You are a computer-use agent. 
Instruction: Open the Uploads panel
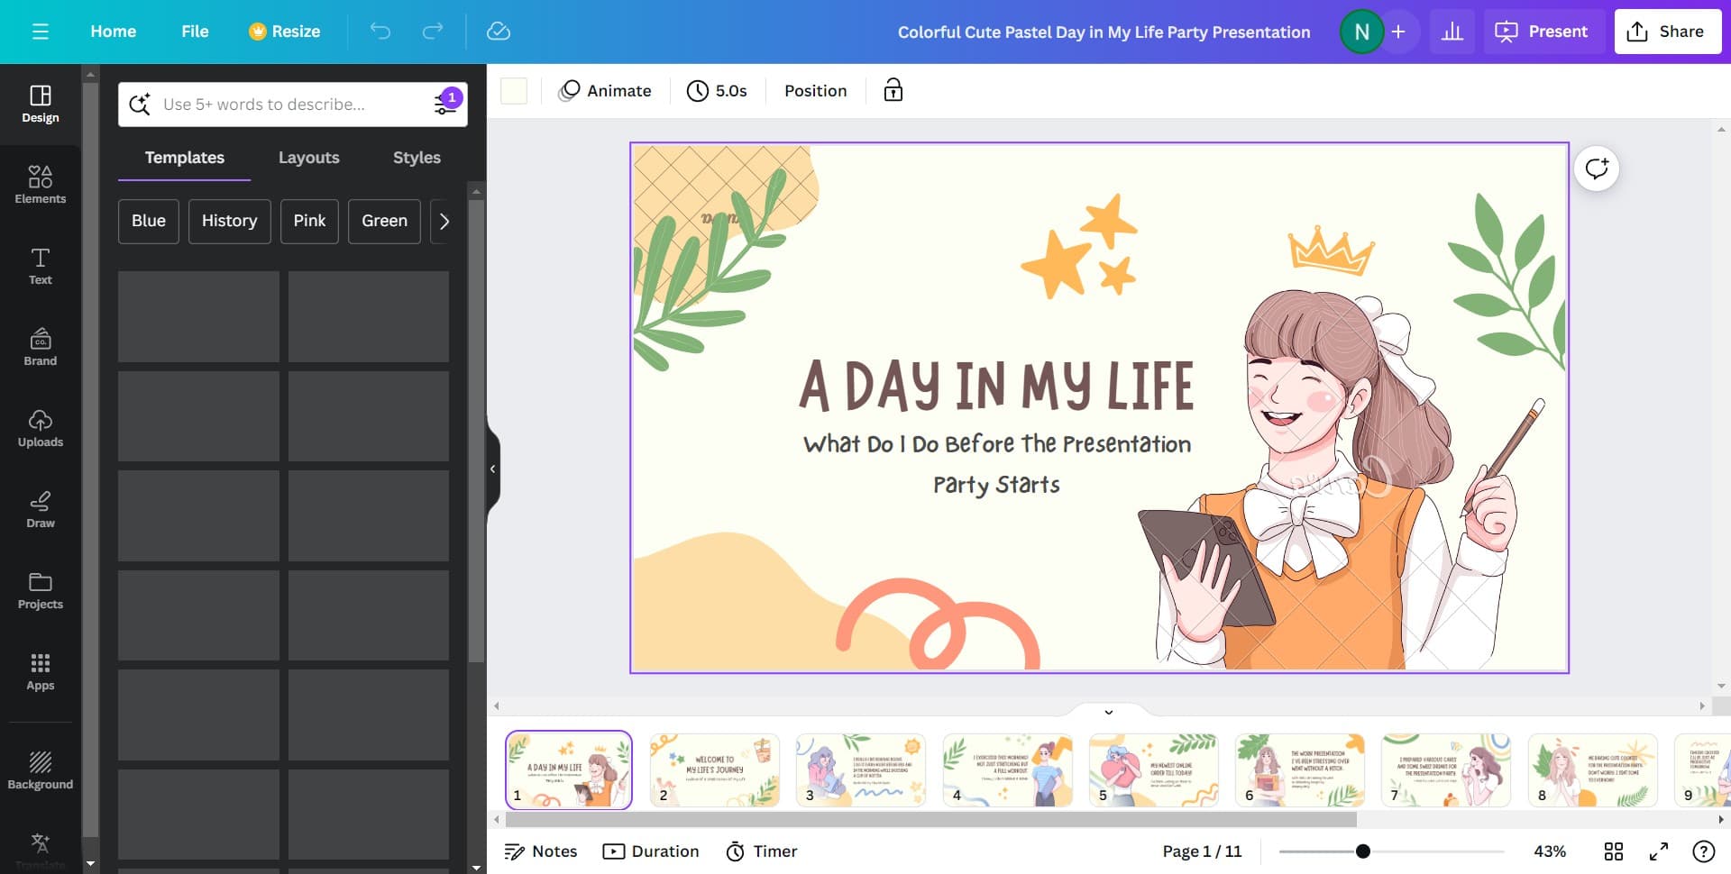40,428
